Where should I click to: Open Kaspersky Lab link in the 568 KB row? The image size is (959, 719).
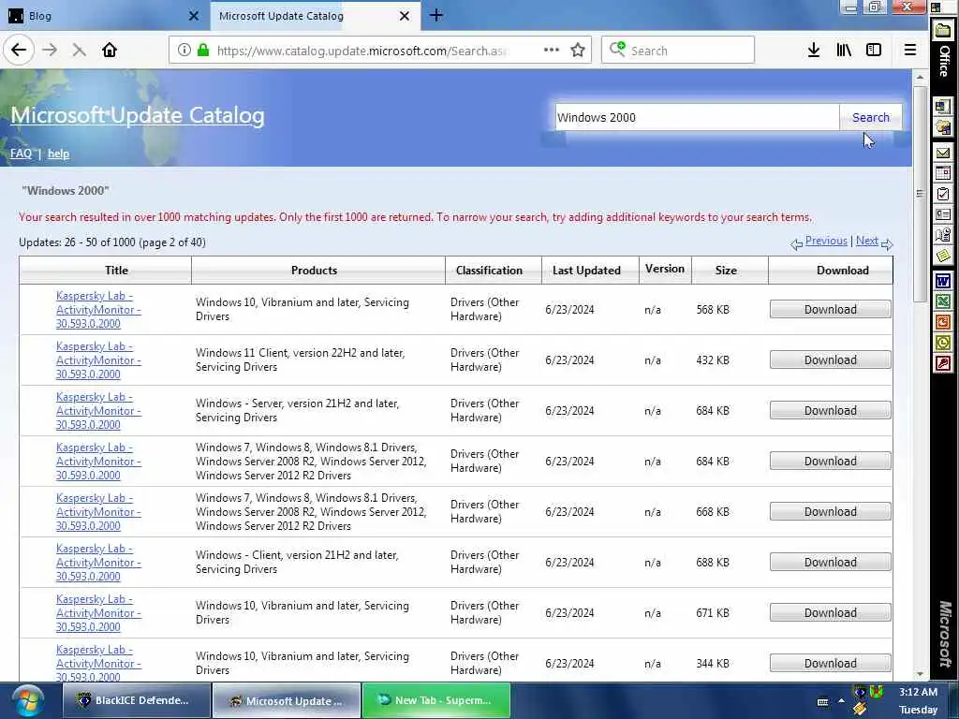point(98,309)
